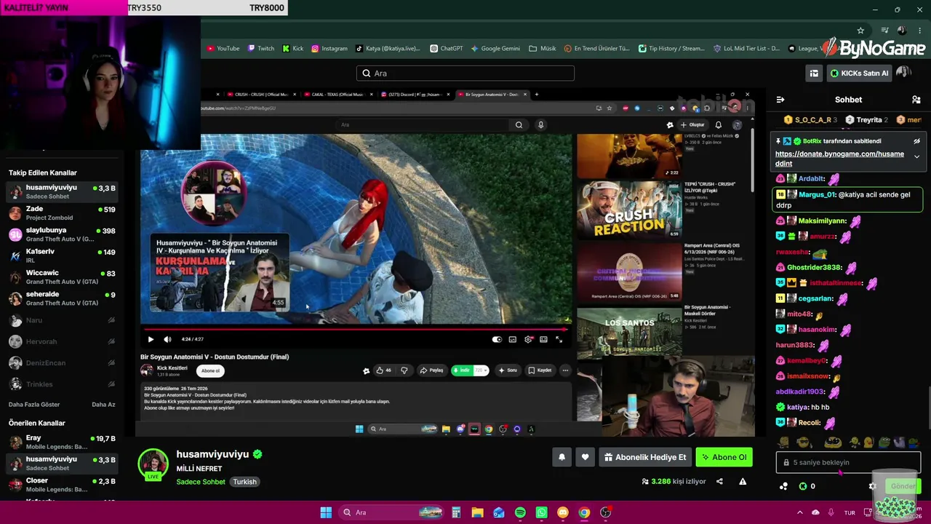Follow the channel with the heart button

tap(585, 457)
